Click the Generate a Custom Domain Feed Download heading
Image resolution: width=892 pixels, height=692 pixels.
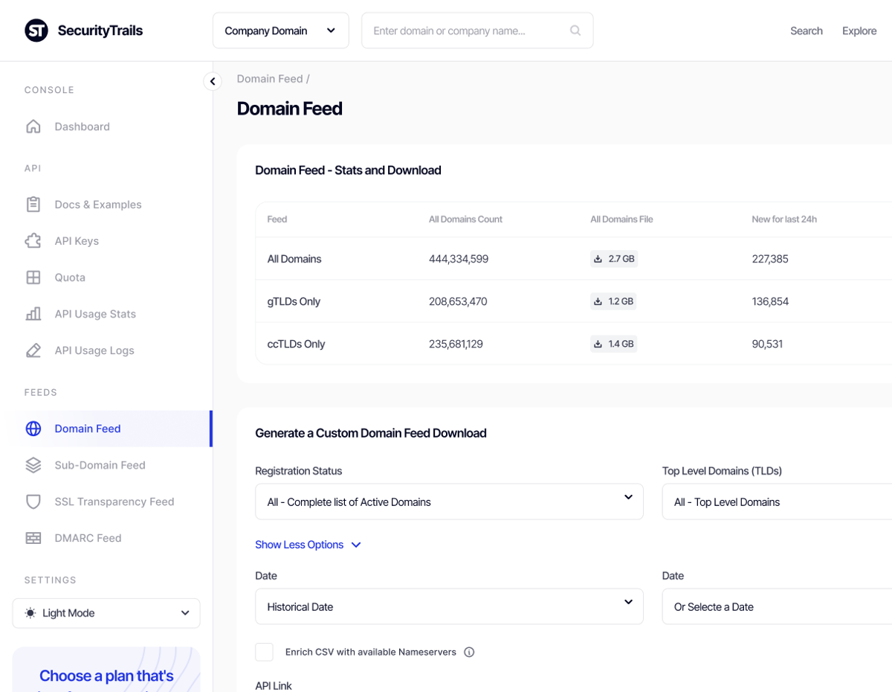coord(371,433)
